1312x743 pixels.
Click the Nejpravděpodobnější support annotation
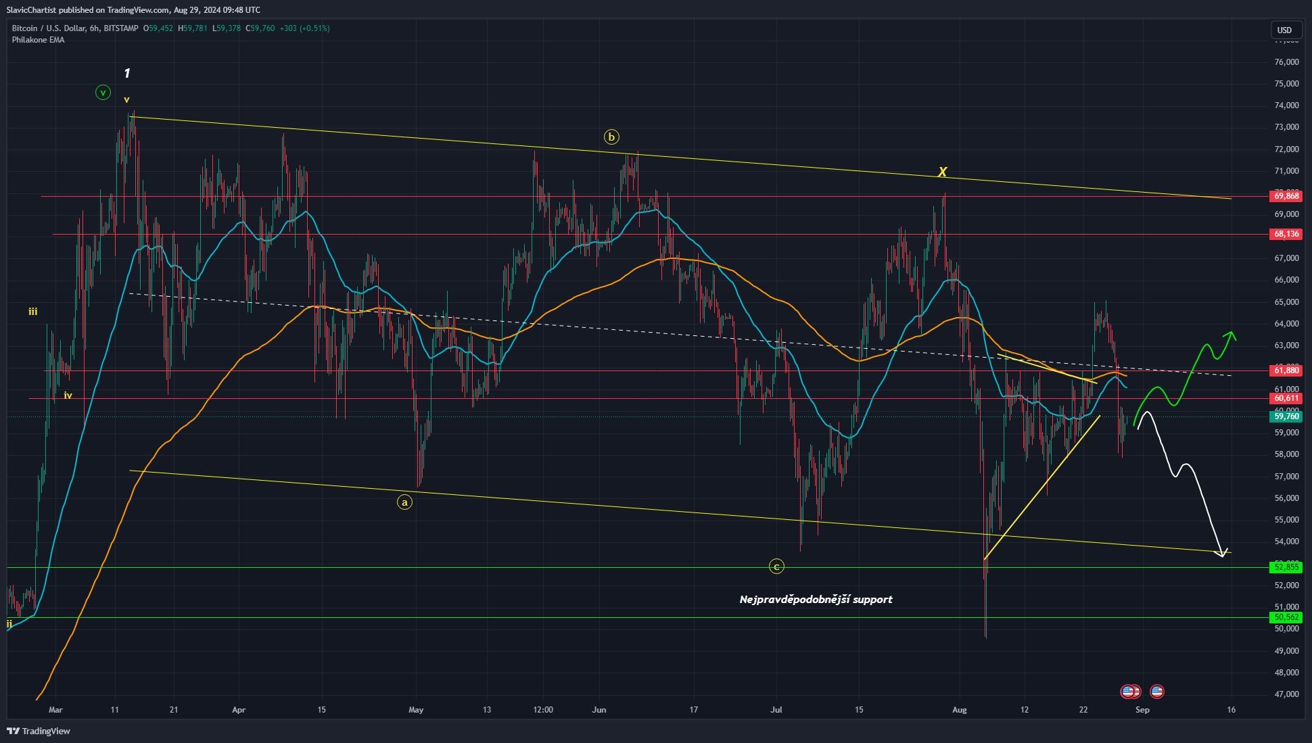[x=816, y=600]
